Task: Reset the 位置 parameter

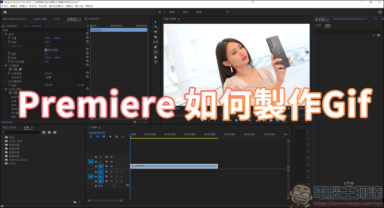Action: coord(87,38)
